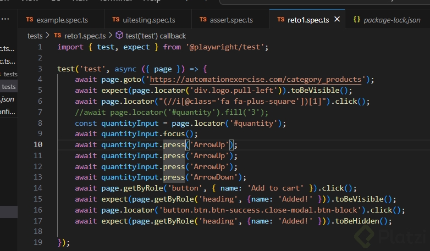The image size is (430, 251).
Task: Select the active reto1.spec.ts tab label
Action: 308,20
